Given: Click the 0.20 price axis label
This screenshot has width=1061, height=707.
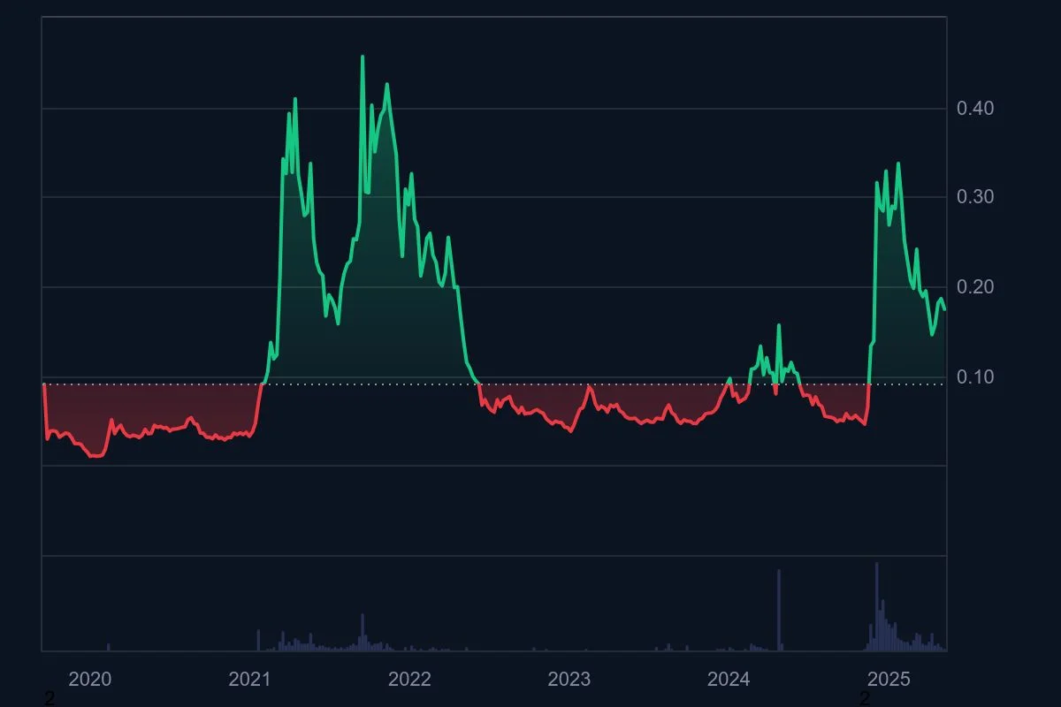Looking at the screenshot, I should tap(975, 286).
